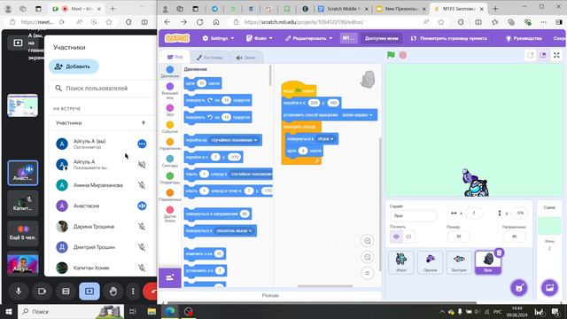The height and width of the screenshot is (319, 567).
Task: Mute Дмитрий Трошин microphone
Action: tap(142, 247)
